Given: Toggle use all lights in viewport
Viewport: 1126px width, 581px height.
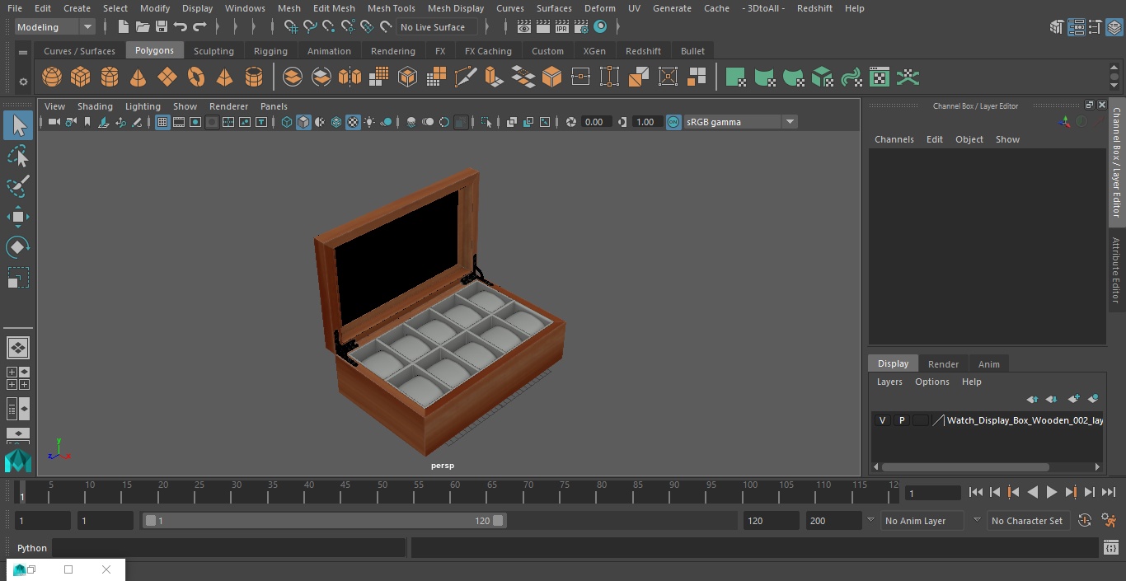Looking at the screenshot, I should 369,122.
